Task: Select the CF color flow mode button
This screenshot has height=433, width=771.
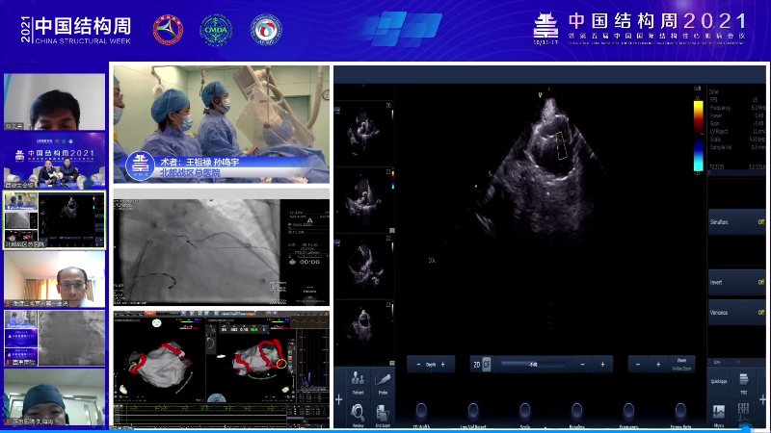Action: point(487,365)
